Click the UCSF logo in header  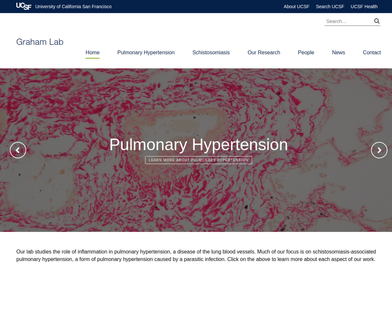[x=24, y=6]
